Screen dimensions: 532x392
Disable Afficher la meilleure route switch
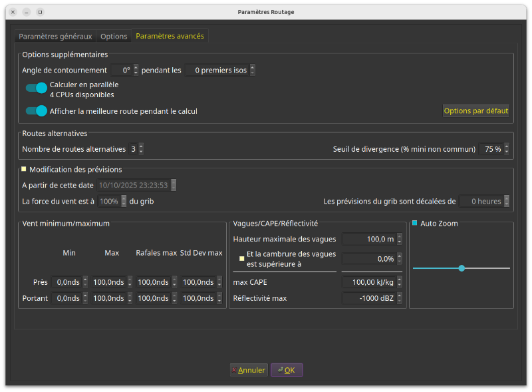[36, 111]
